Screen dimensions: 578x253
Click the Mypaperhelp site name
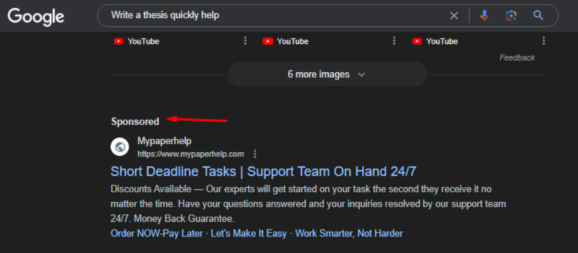[x=164, y=142]
